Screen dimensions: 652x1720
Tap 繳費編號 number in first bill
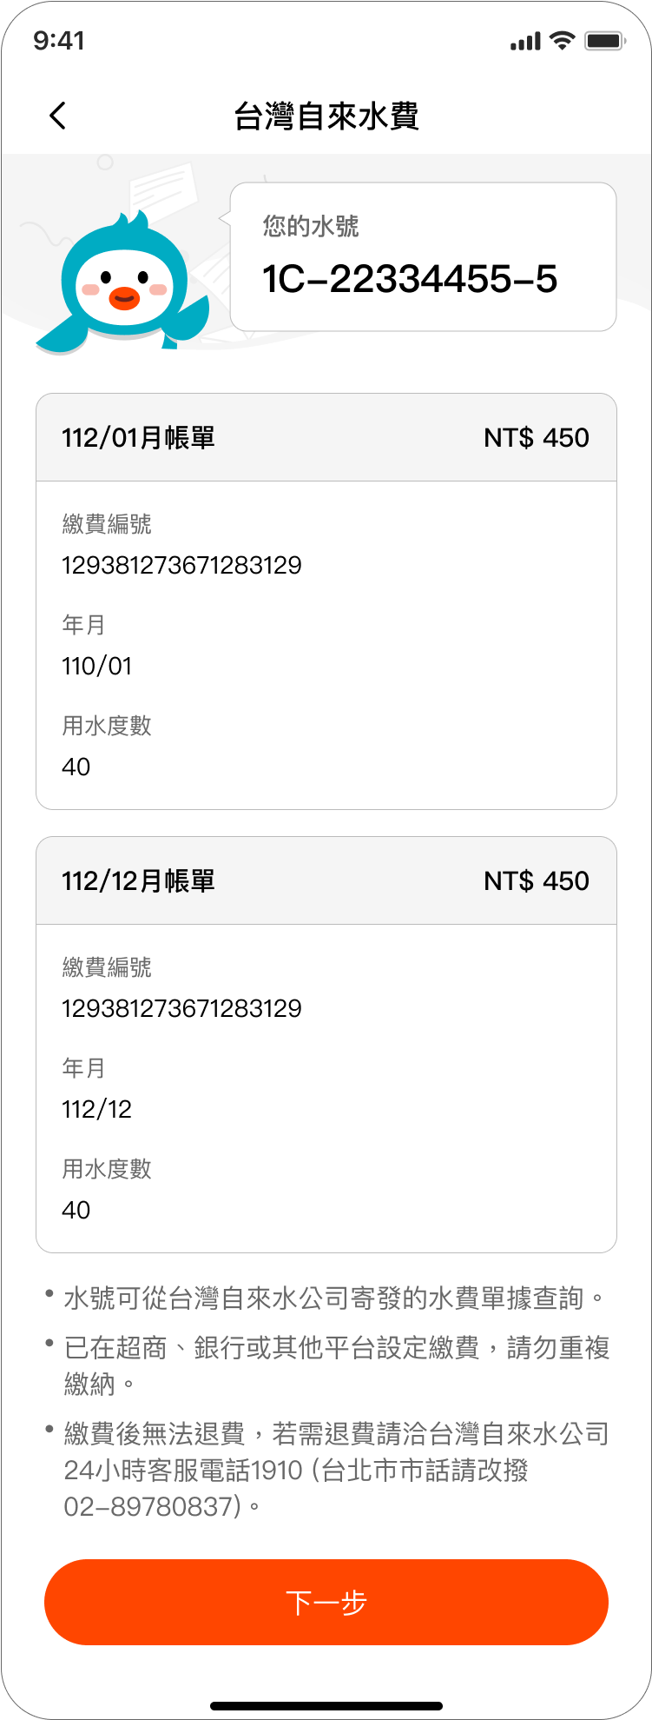tap(182, 566)
